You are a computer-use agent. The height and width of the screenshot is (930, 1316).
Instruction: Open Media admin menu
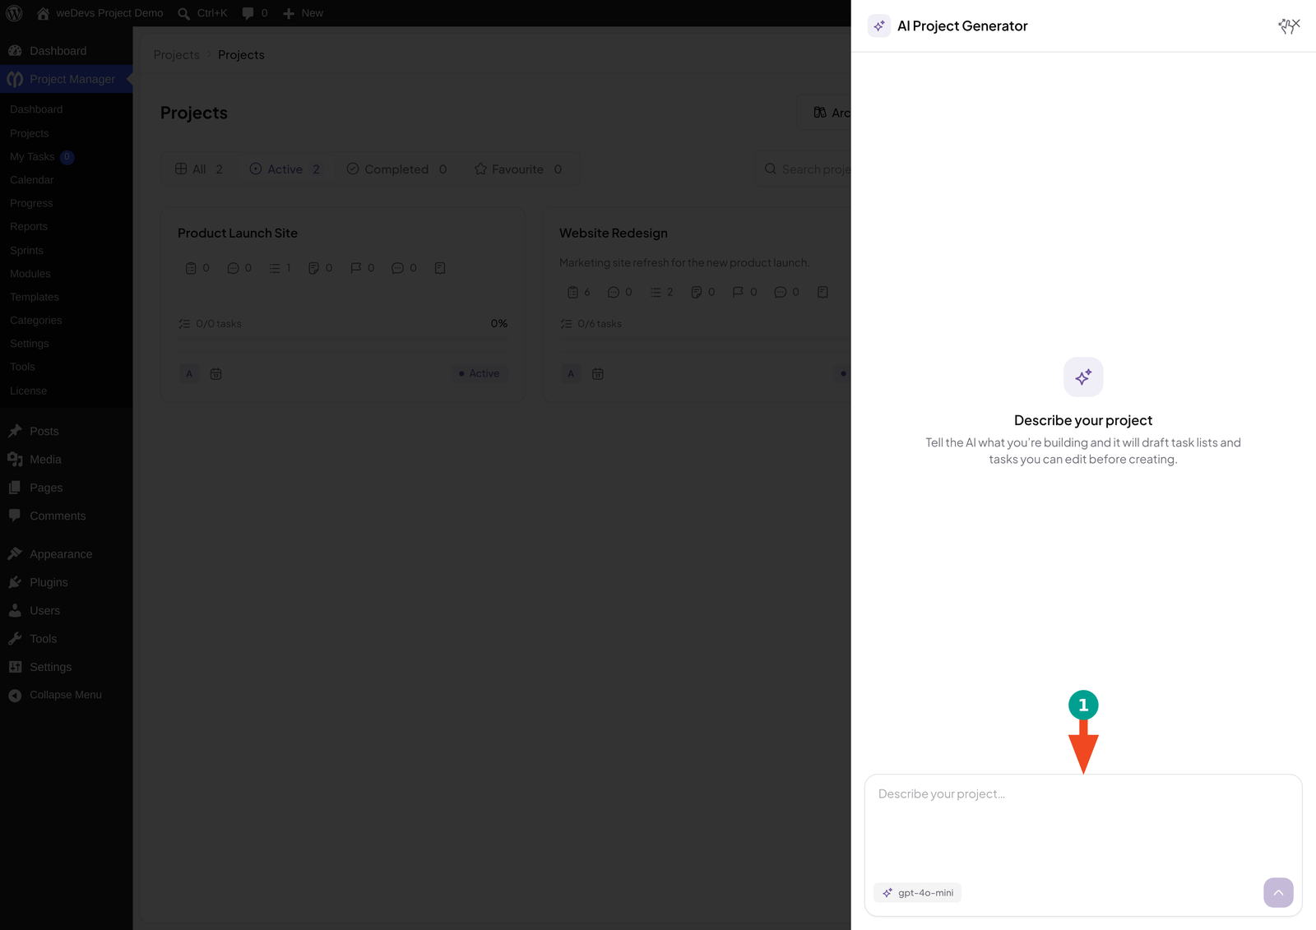(66, 460)
